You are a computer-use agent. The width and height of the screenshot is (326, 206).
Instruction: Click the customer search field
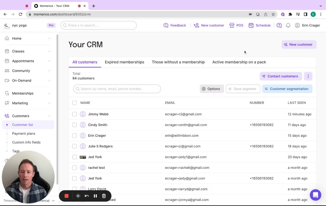[x=117, y=89]
